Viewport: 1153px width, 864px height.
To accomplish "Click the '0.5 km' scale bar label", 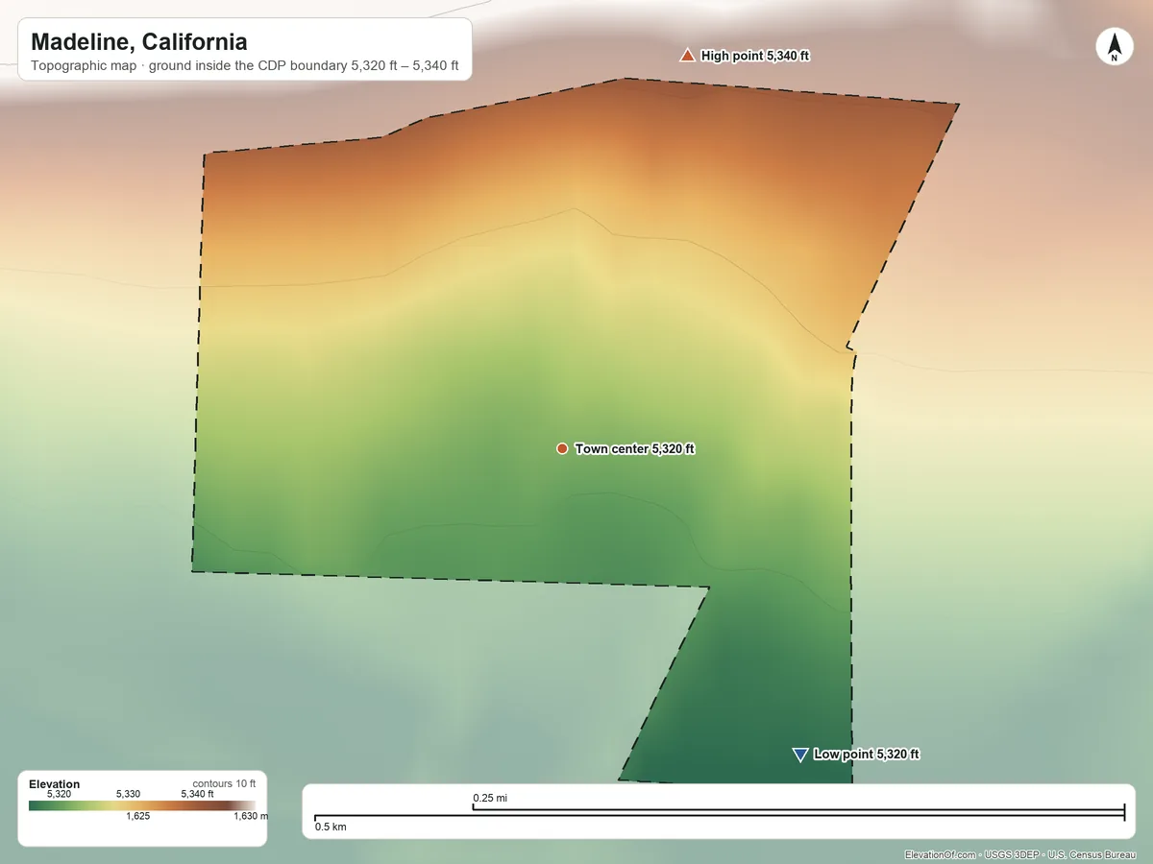I will [331, 827].
